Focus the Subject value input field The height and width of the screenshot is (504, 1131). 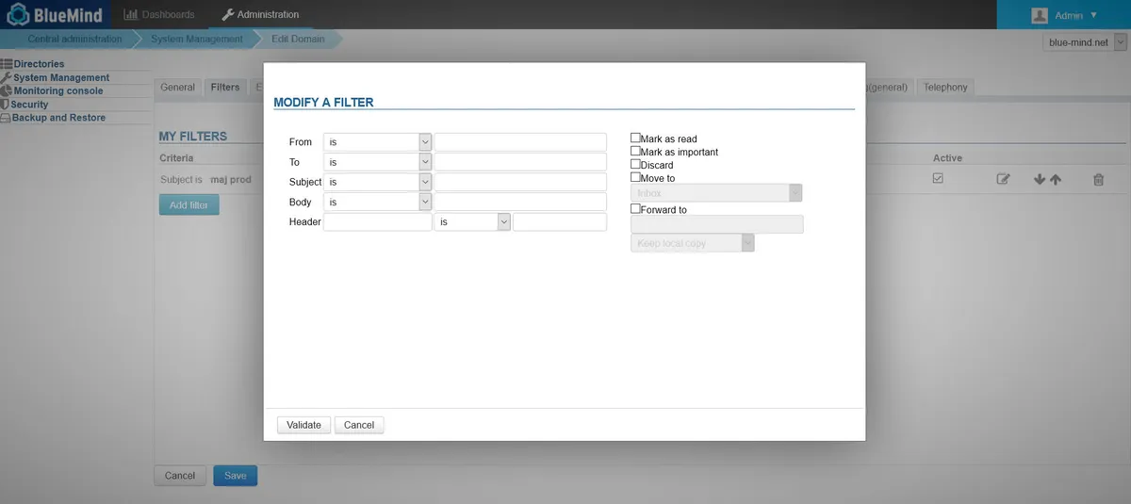[520, 182]
